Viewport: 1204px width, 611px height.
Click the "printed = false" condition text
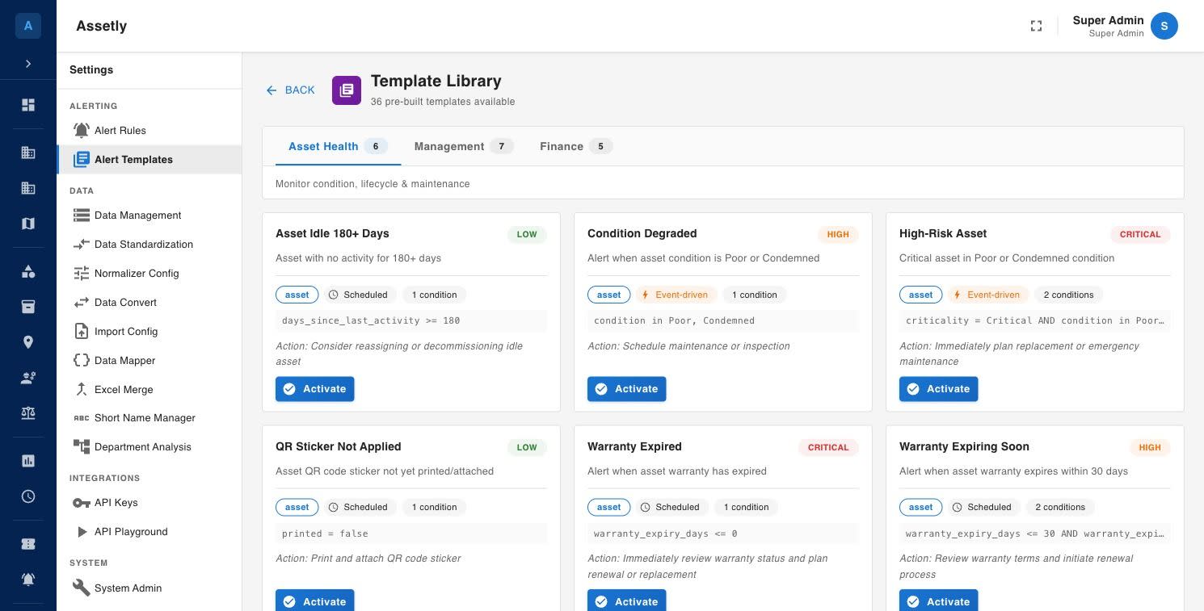pyautogui.click(x=325, y=534)
